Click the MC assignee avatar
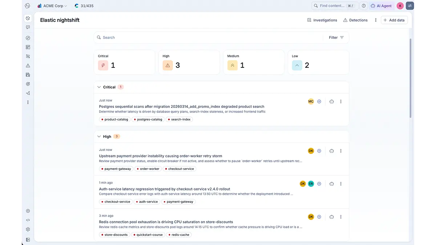 click(311, 102)
